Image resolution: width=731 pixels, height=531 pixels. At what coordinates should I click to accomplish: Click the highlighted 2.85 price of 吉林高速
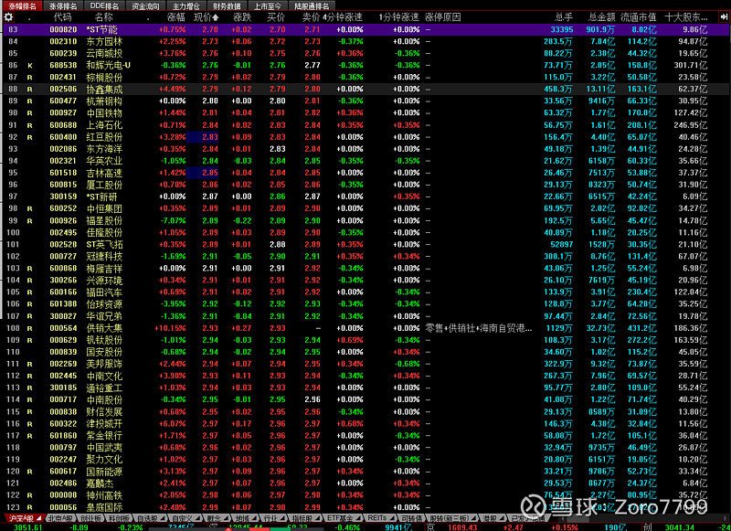pyautogui.click(x=210, y=173)
